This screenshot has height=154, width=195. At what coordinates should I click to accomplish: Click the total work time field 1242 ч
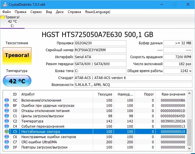(x=178, y=71)
